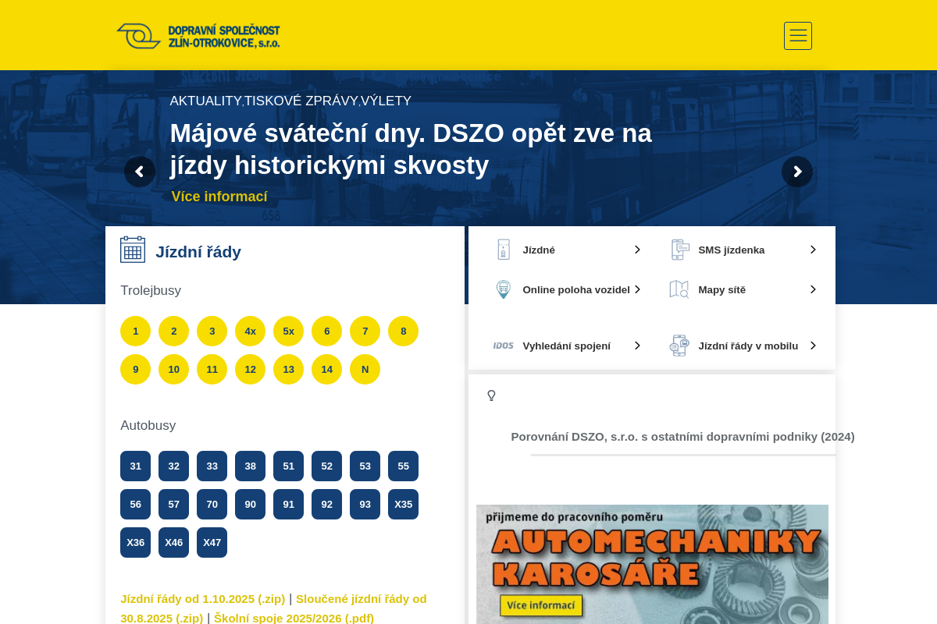Viewport: 937px width, 624px height.
Task: Expand the Mapy sítě chevron arrow
Action: pyautogui.click(x=813, y=289)
